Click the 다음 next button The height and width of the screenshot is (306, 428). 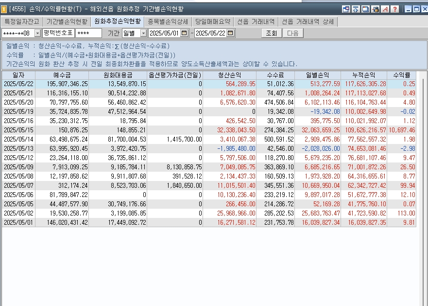click(x=293, y=33)
